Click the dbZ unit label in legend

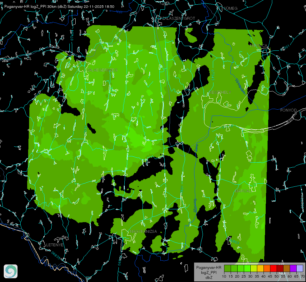click(x=208, y=278)
